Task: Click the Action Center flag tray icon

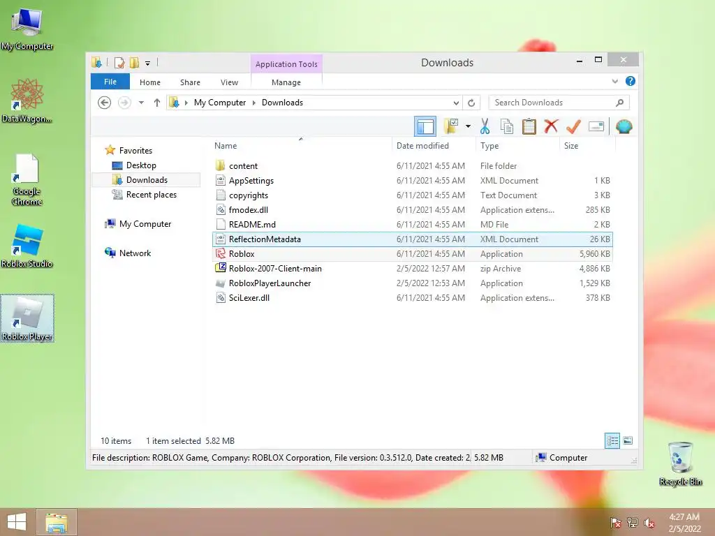Action: (x=616, y=523)
